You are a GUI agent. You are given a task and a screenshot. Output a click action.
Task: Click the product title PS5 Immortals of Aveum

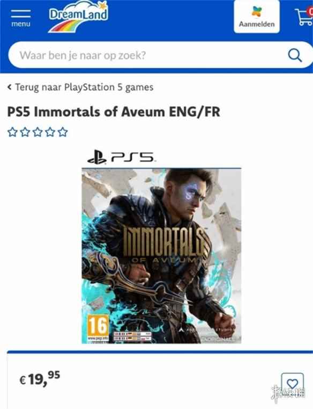coord(114,112)
